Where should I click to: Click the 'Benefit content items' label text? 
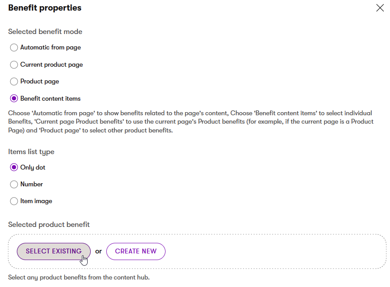[x=50, y=98]
